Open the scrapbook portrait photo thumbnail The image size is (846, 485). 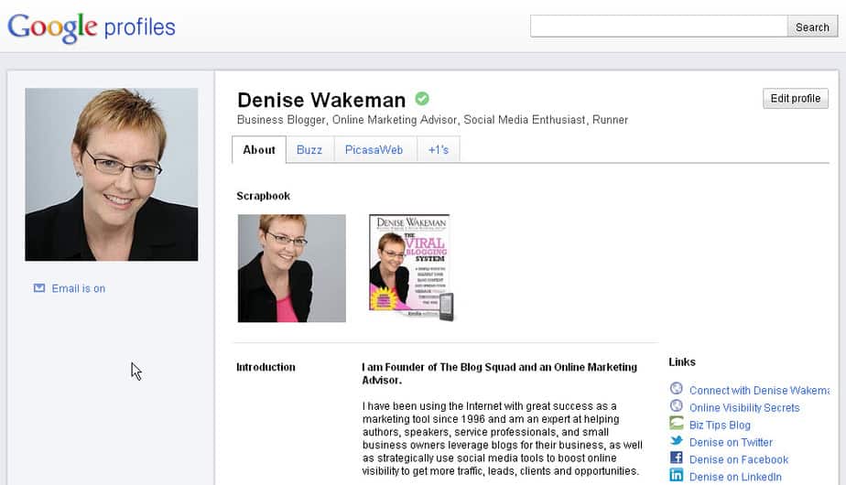coord(292,268)
